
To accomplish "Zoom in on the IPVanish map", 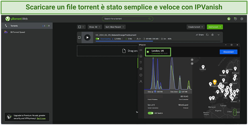I will 235,111.
